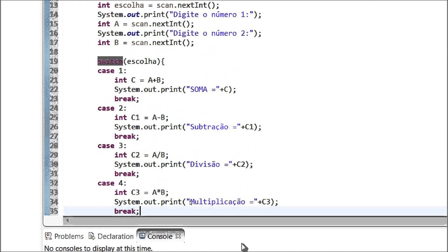Screen dimensions: 448x252
Task: Click the editor horizontal scrollbar track
Action: coord(245,220)
